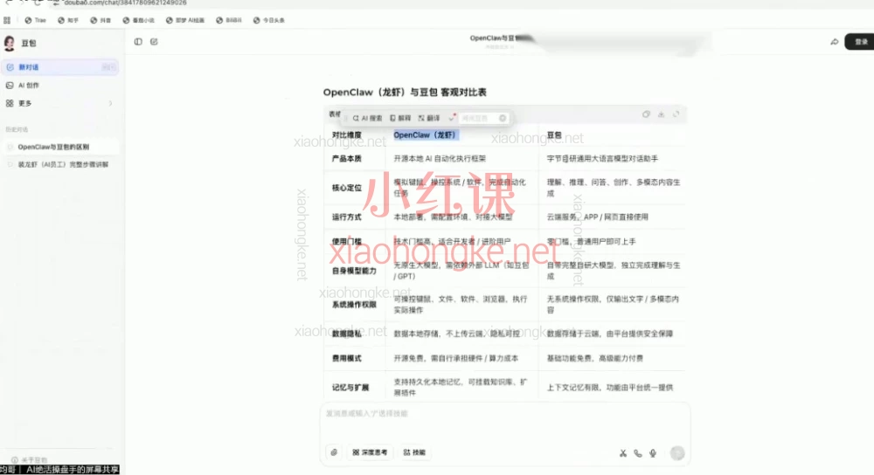Image resolution: width=874 pixels, height=475 pixels.
Task: Click the 产品本质 row label
Action: tap(347, 159)
